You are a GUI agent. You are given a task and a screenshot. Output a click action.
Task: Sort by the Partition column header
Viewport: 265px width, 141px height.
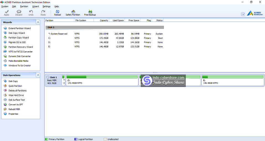(59, 20)
